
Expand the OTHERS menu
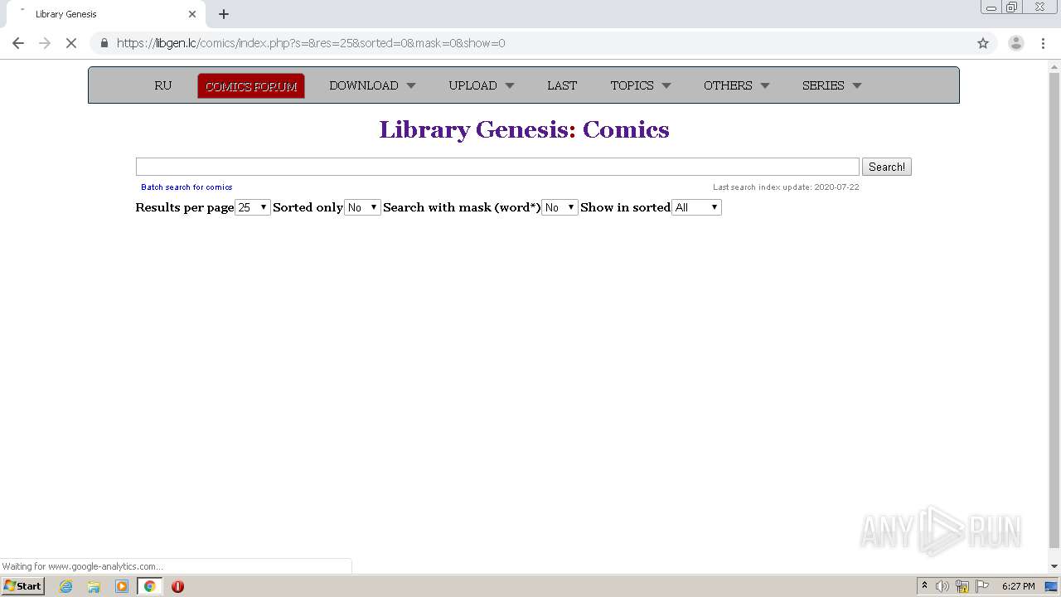(x=737, y=85)
